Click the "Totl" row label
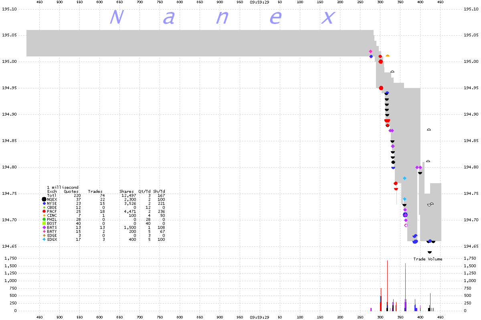 [x=52, y=195]
